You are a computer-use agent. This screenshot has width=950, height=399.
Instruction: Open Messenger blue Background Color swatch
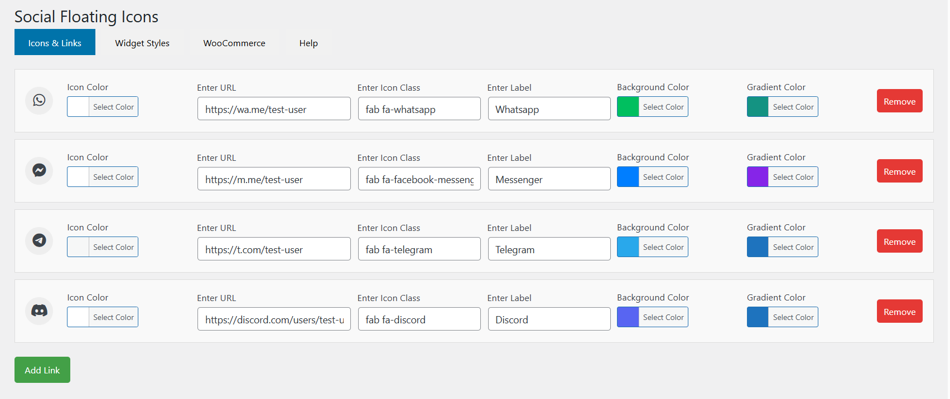(628, 177)
